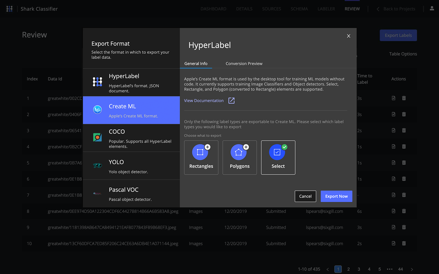View document for row 4
The width and height of the screenshot is (439, 274).
[393, 147]
